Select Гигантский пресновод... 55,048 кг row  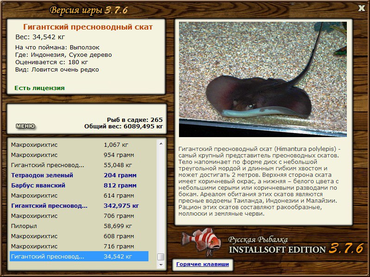coord(79,165)
